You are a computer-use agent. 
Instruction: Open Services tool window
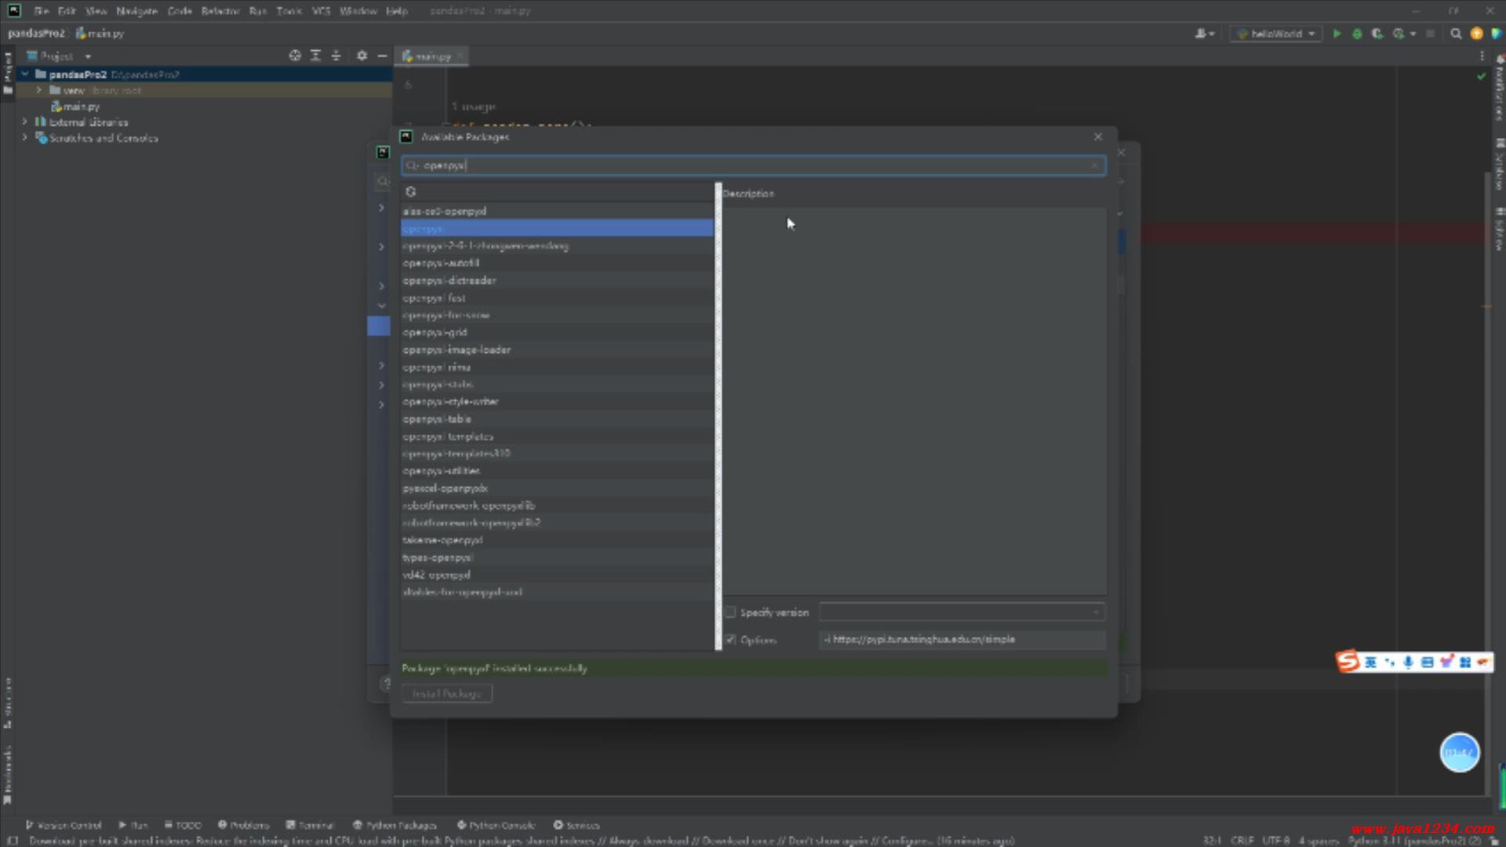pos(577,825)
